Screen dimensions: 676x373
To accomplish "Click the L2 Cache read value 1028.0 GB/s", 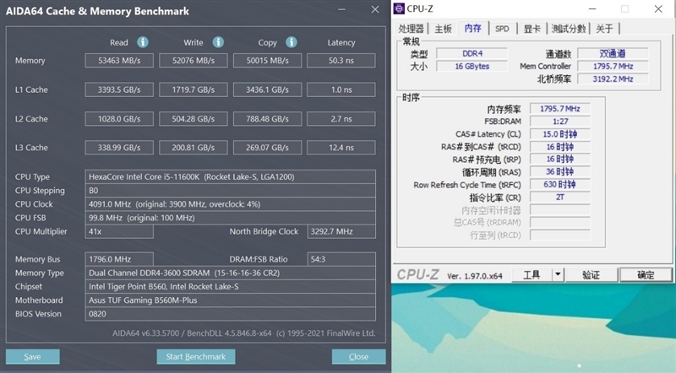I will (x=119, y=119).
